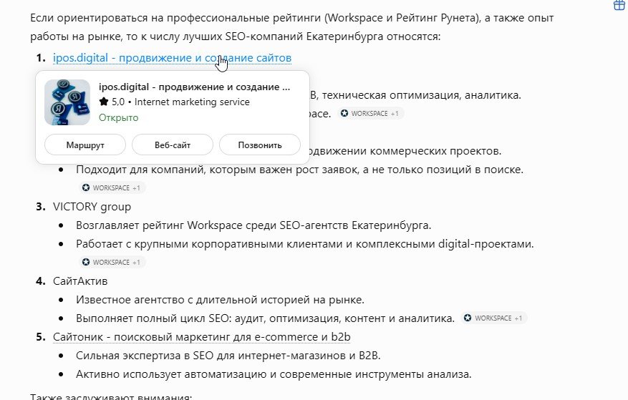Click the gift icon at top right
The height and width of the screenshot is (400, 628).
(619, 5)
